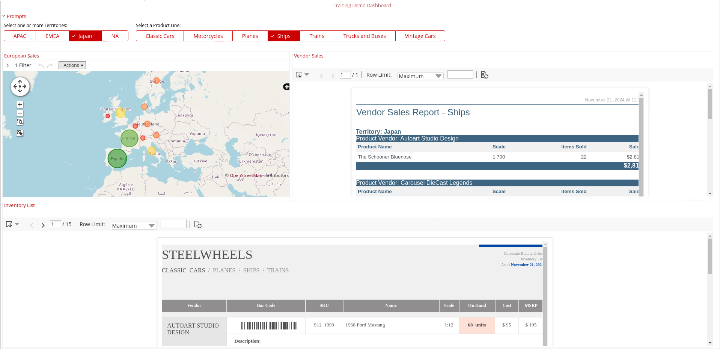Image resolution: width=720 pixels, height=349 pixels.
Task: Activate the zoom-to-area magnifier tool on map
Action: point(20,122)
